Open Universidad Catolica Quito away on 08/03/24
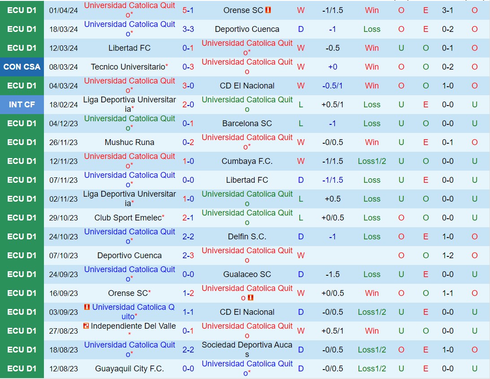 (247, 66)
